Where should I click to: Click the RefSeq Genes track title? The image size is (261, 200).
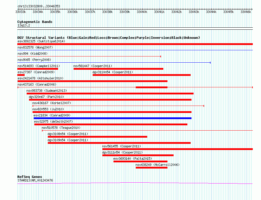tap(30, 177)
